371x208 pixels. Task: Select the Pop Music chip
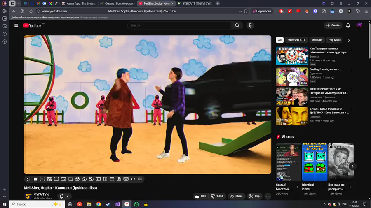(335, 40)
